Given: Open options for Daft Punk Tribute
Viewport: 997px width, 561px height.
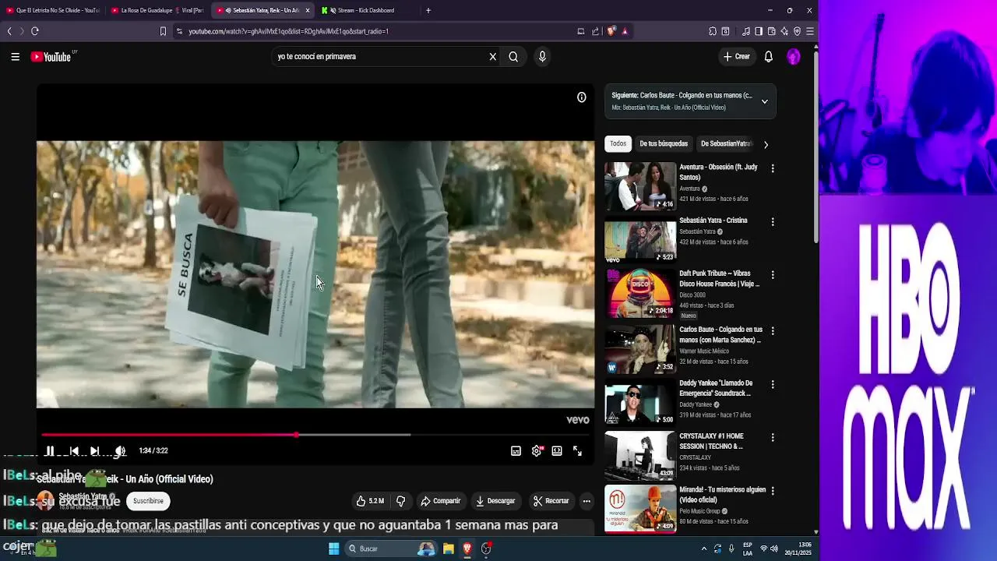Looking at the screenshot, I should click(x=772, y=275).
